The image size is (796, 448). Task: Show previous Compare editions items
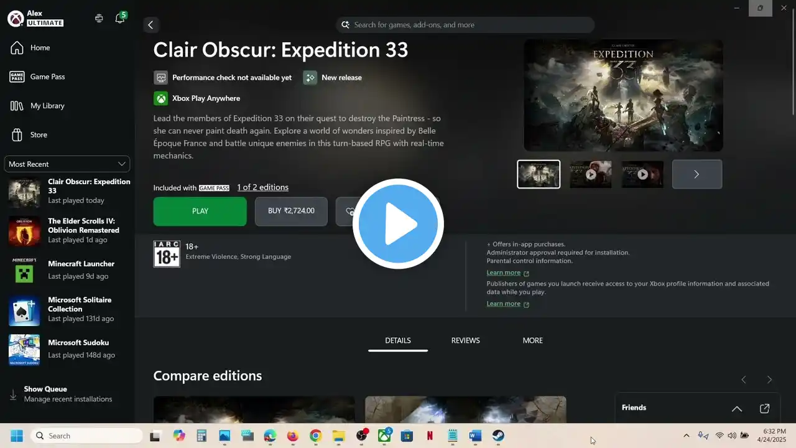pos(743,380)
